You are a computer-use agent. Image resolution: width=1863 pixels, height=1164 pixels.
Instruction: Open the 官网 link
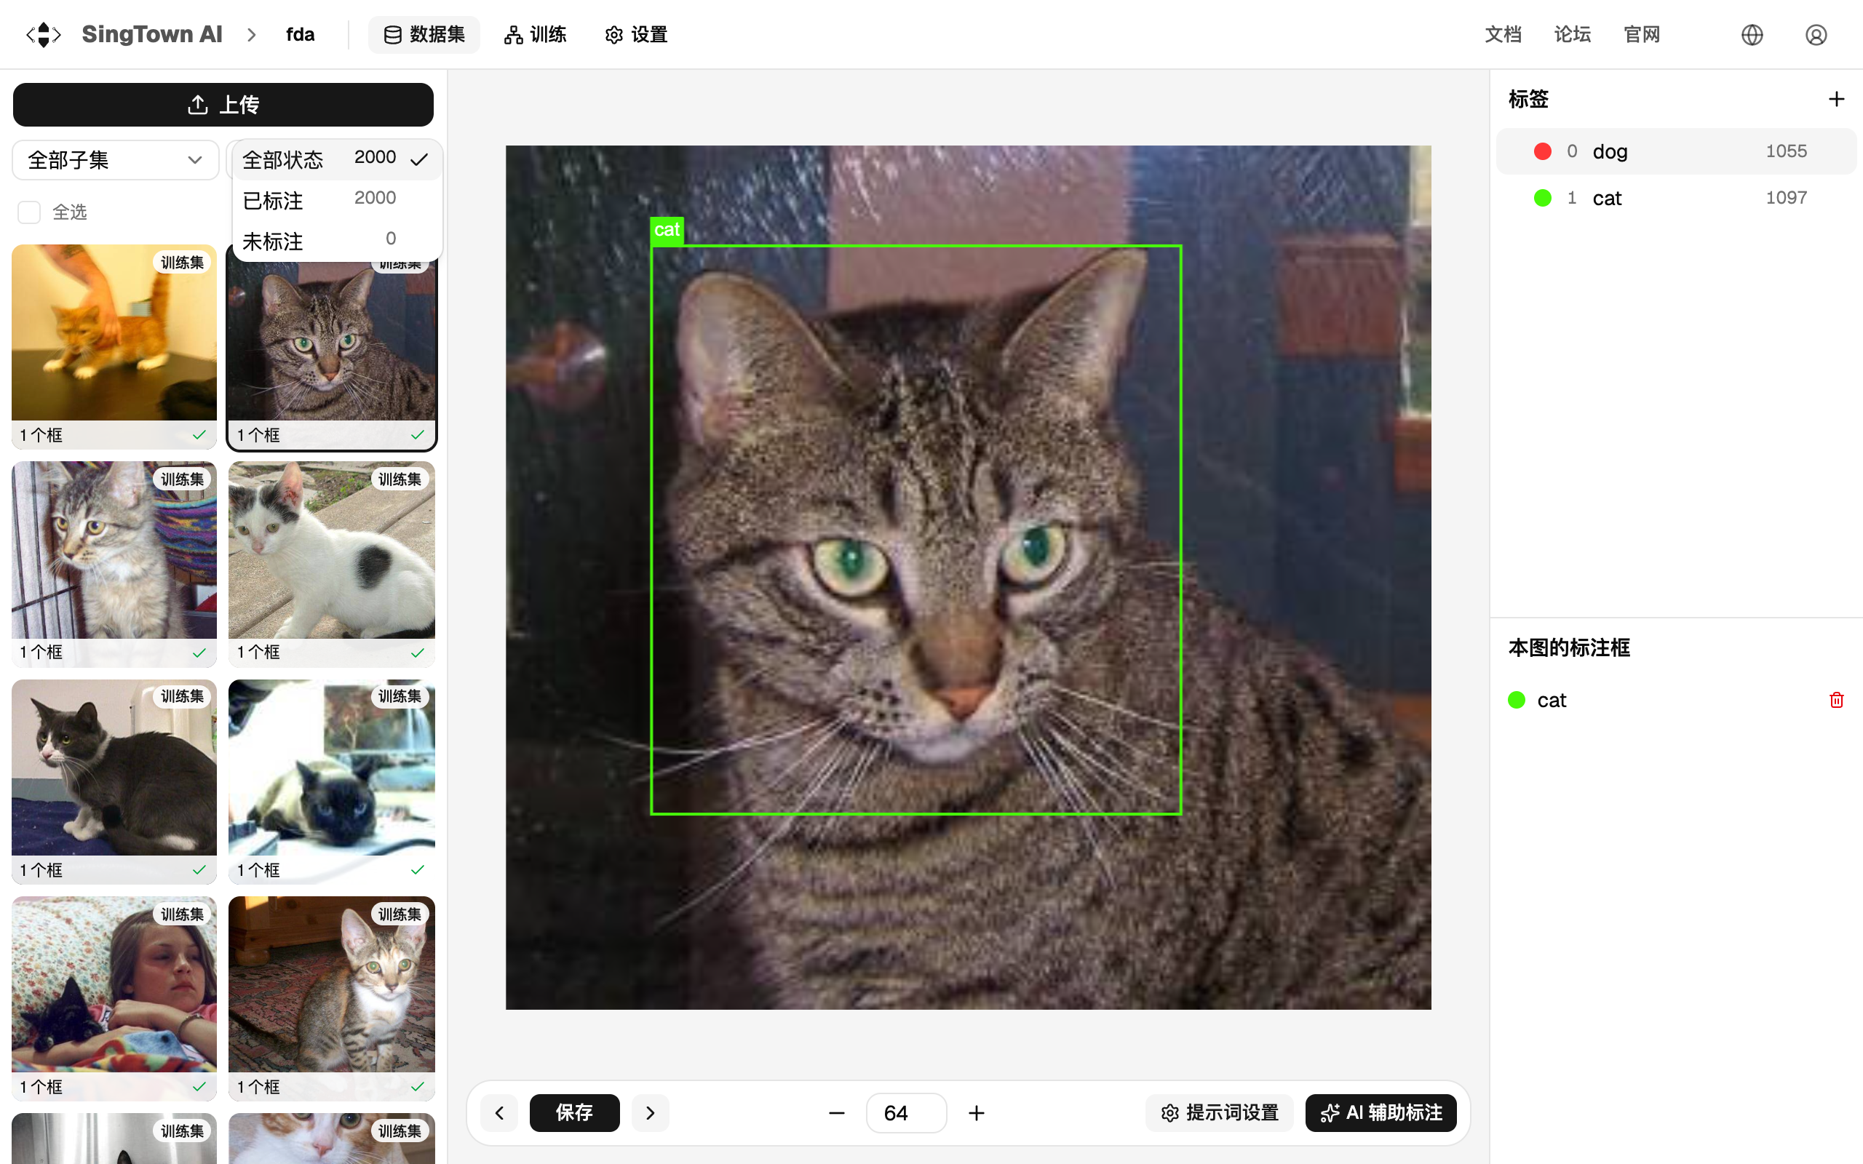[x=1641, y=35]
